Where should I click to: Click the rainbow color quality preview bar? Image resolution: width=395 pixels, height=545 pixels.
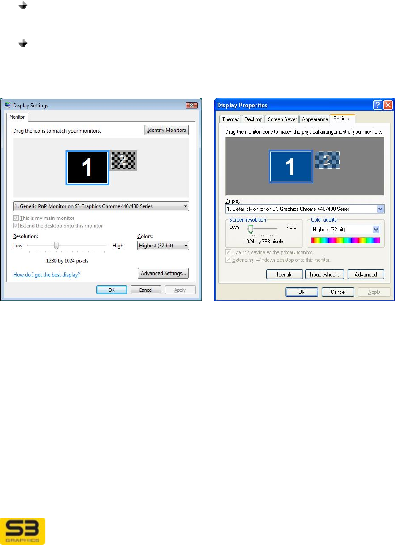(x=345, y=240)
